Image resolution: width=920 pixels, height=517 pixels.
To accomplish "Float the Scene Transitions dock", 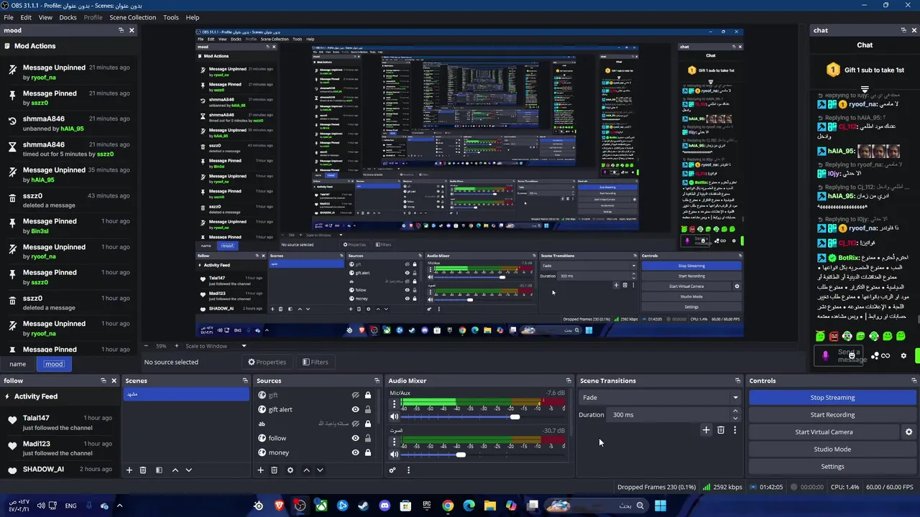I will (737, 381).
